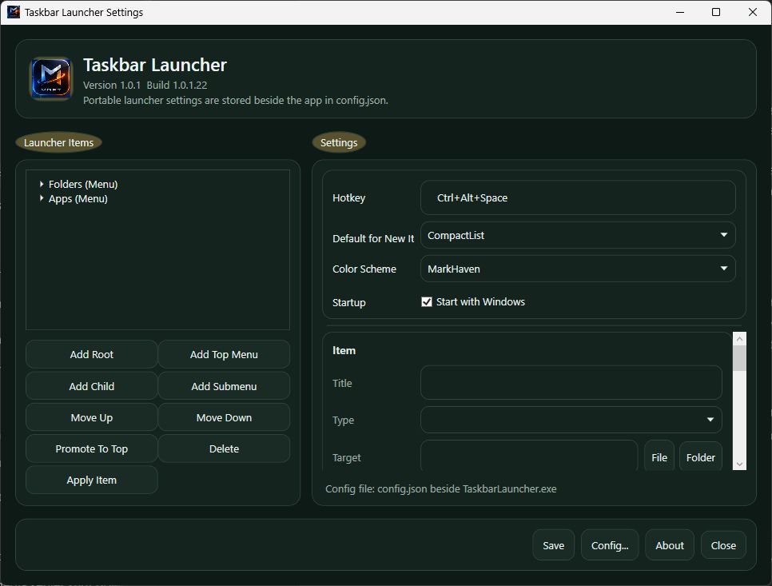
Task: Click the Add Submenu button
Action: tap(224, 386)
